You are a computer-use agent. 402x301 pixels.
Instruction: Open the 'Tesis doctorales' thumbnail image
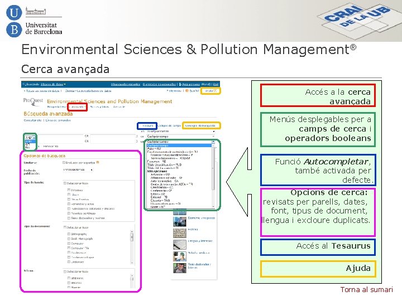tap(180, 268)
